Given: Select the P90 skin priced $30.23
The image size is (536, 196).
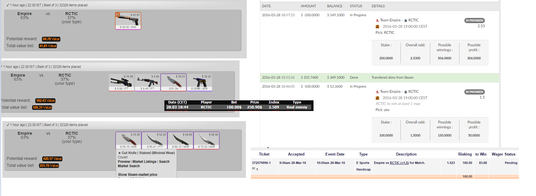Looking at the screenshot, I should pos(199,82).
